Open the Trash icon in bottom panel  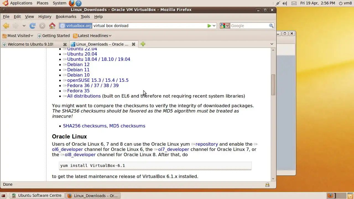pyautogui.click(x=350, y=196)
